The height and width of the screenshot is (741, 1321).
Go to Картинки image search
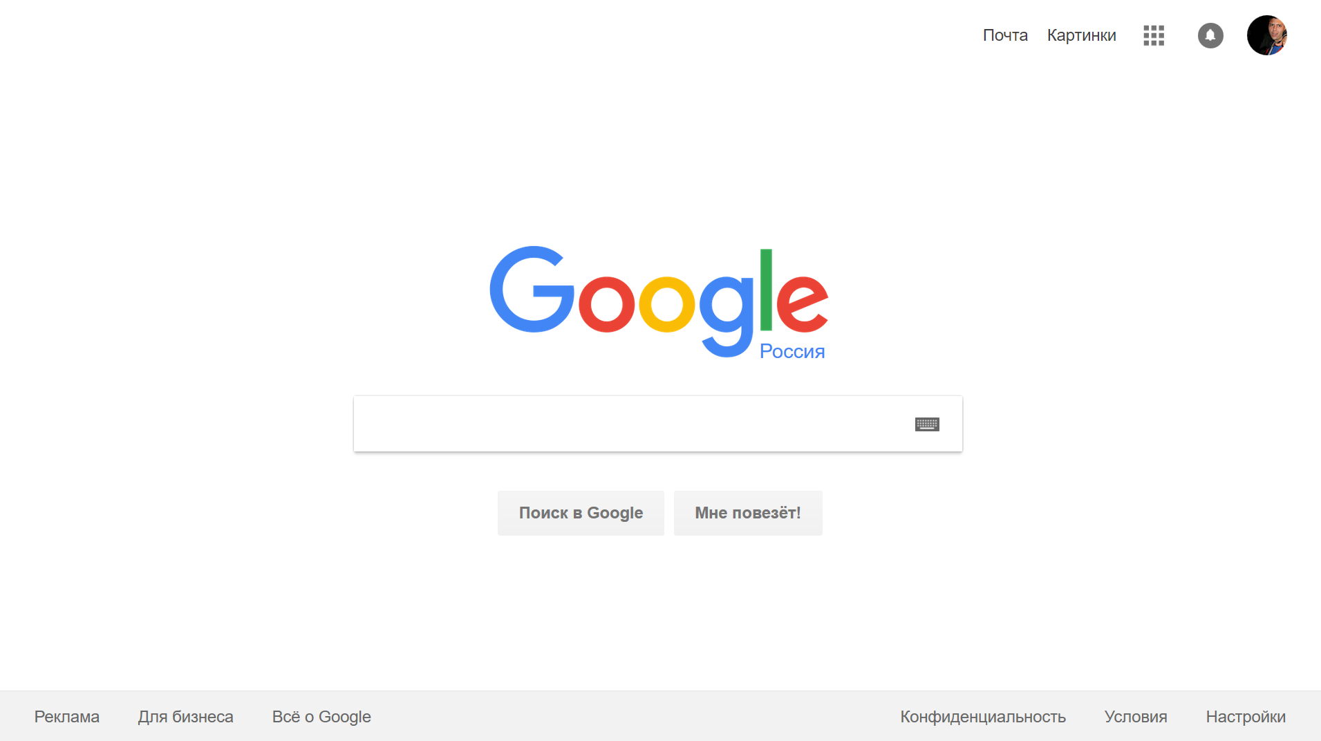(x=1081, y=35)
